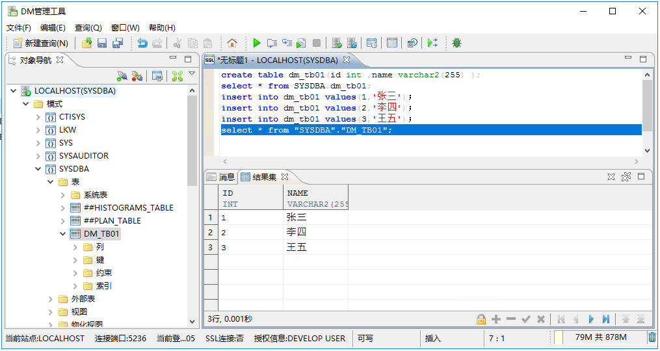Image resolution: width=660 pixels, height=351 pixels.
Task: Close the 对象导航 panel tab
Action: [60, 60]
